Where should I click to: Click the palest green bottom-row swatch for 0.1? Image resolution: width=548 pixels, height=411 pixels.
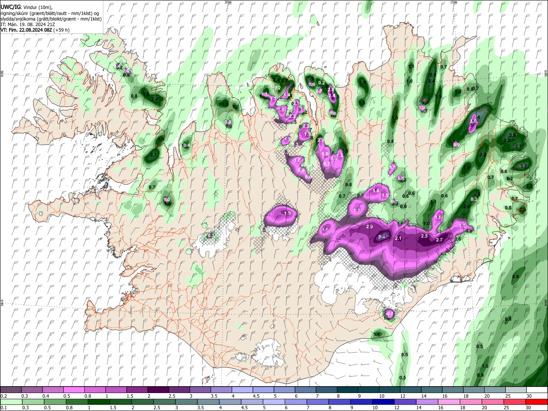[x=11, y=402]
